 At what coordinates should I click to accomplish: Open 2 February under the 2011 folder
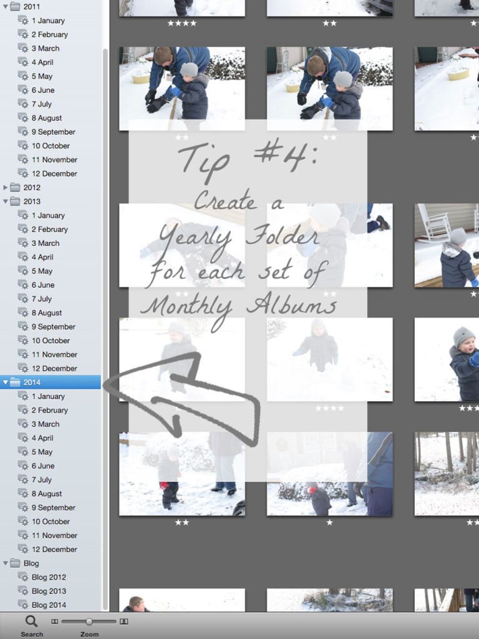pos(50,34)
